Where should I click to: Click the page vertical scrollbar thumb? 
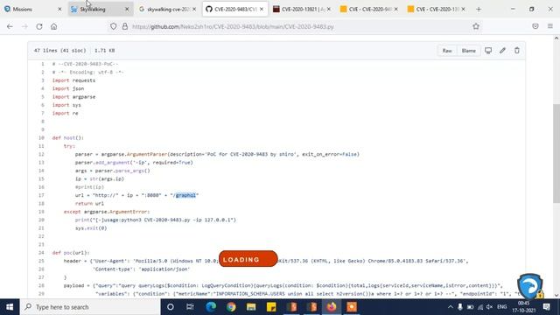(556, 154)
